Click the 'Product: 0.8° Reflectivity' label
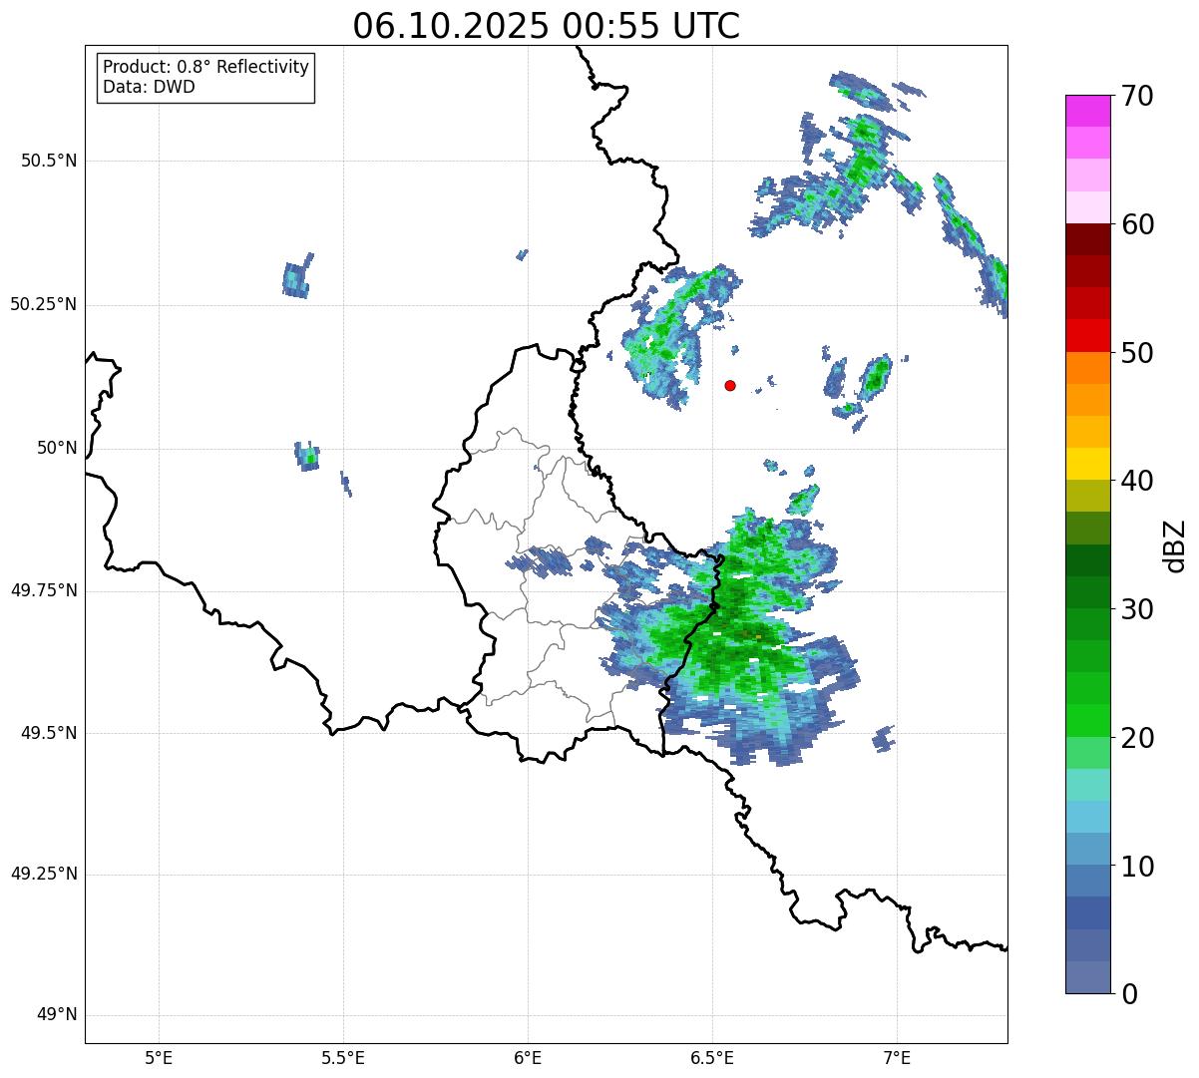 click(206, 67)
